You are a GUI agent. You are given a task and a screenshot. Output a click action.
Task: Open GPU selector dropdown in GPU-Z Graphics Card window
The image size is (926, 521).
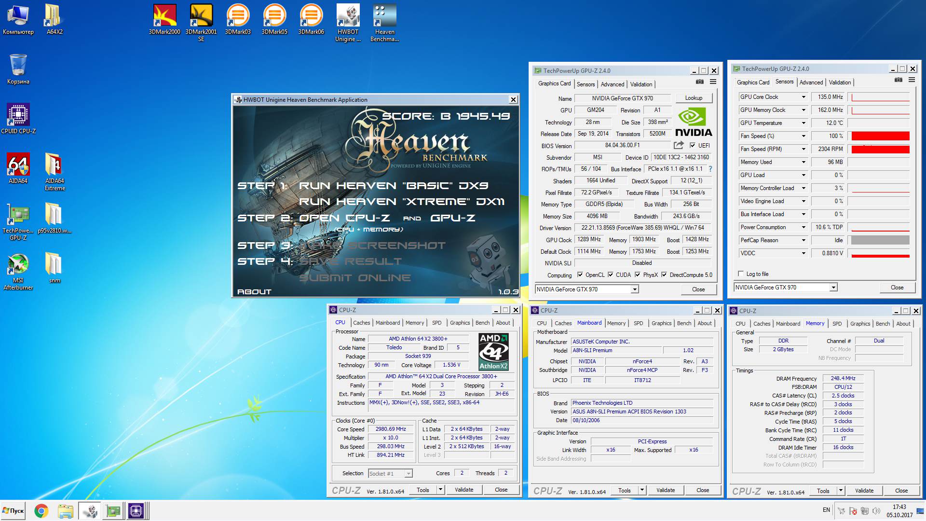tap(635, 289)
